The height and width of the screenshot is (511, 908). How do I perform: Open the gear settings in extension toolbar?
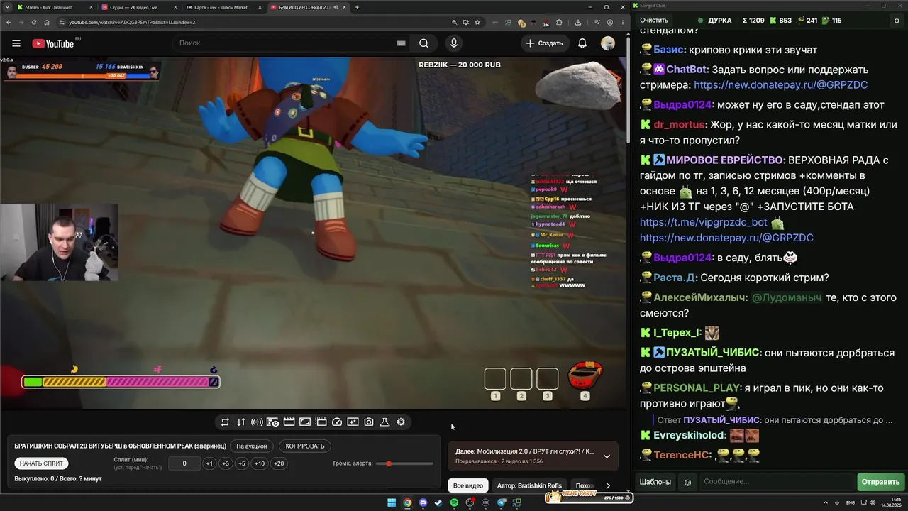401,422
